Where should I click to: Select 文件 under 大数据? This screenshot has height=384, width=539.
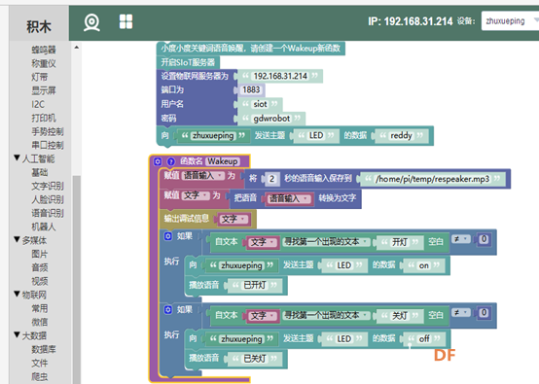coord(40,363)
